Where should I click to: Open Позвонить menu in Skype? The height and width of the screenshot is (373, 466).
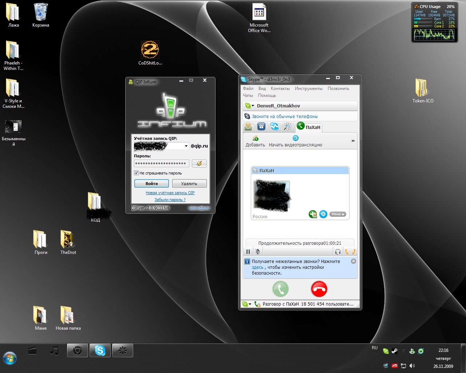[338, 89]
